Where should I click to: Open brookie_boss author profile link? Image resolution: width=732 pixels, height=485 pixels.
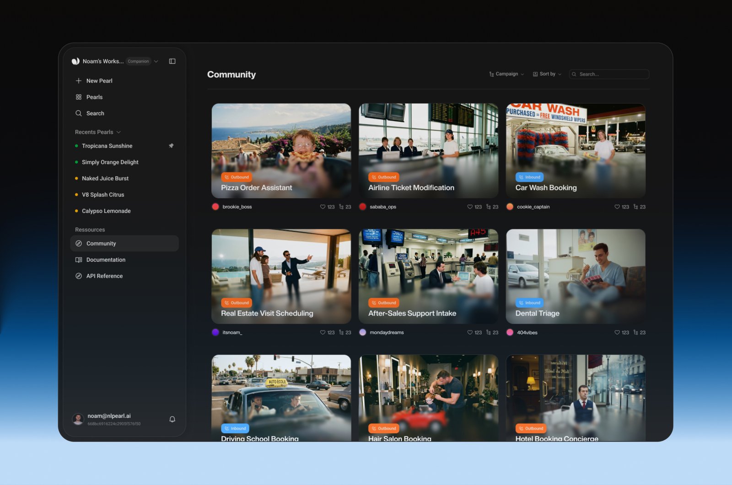coord(237,207)
